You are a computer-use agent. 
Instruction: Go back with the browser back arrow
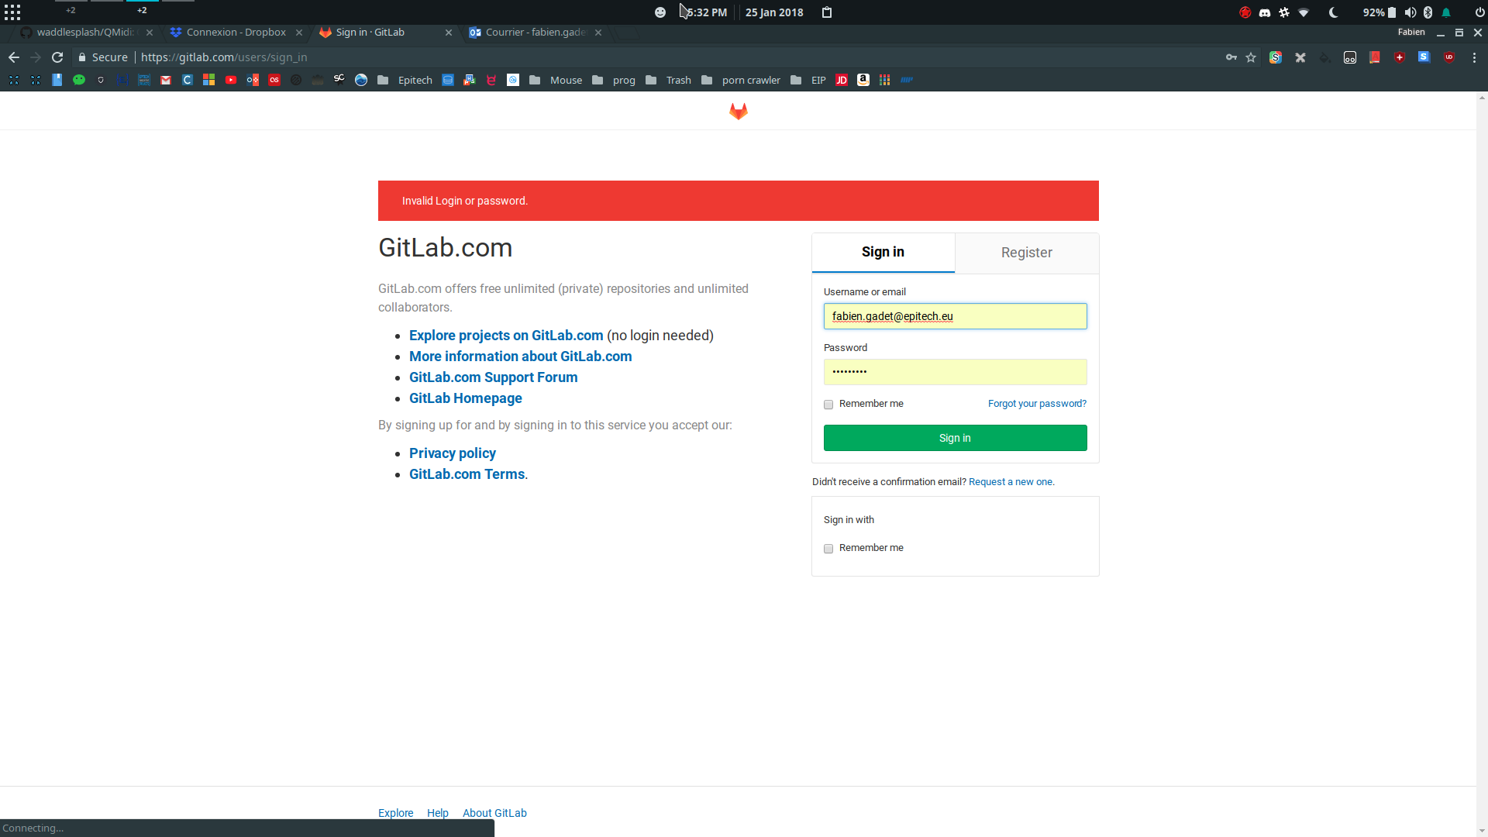coord(14,57)
